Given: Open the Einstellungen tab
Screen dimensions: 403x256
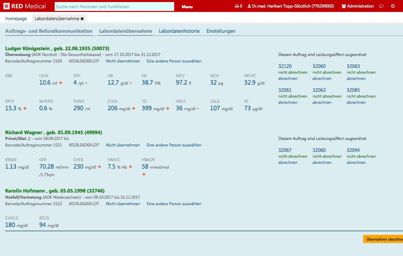Looking at the screenshot, I should (x=221, y=31).
